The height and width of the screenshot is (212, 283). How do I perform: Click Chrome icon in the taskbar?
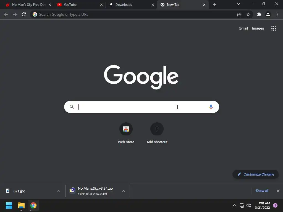pos(33,205)
